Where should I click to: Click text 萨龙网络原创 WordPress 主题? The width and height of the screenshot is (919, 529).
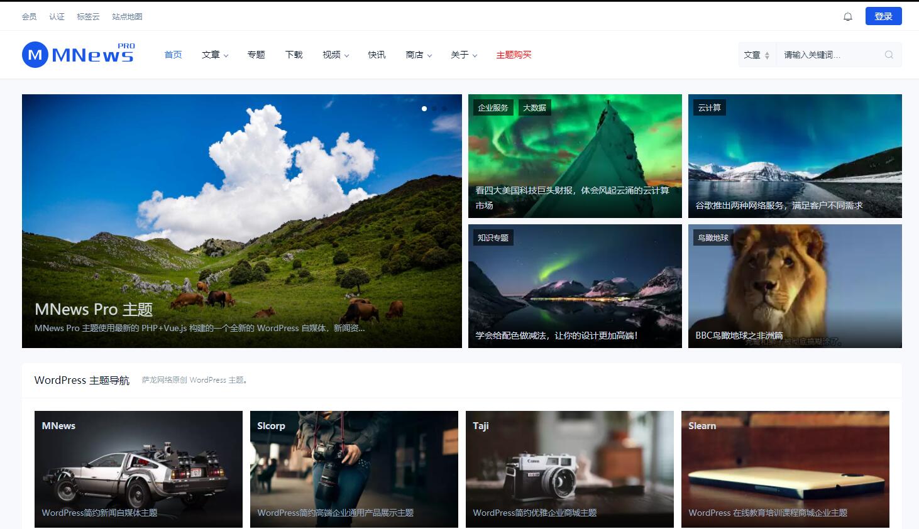[x=194, y=380]
